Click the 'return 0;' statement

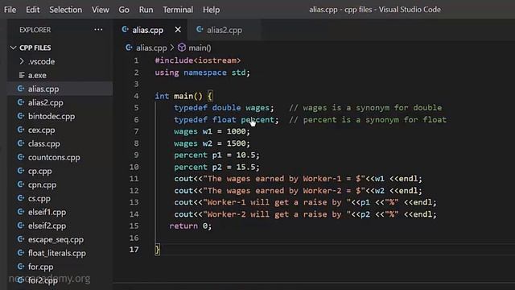coord(191,226)
